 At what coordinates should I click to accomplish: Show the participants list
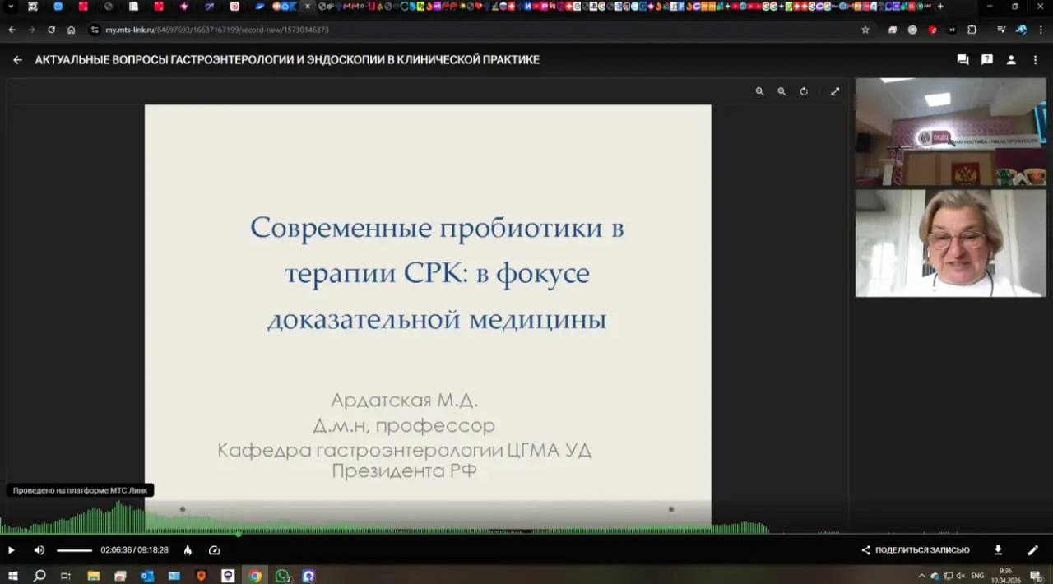(1011, 60)
